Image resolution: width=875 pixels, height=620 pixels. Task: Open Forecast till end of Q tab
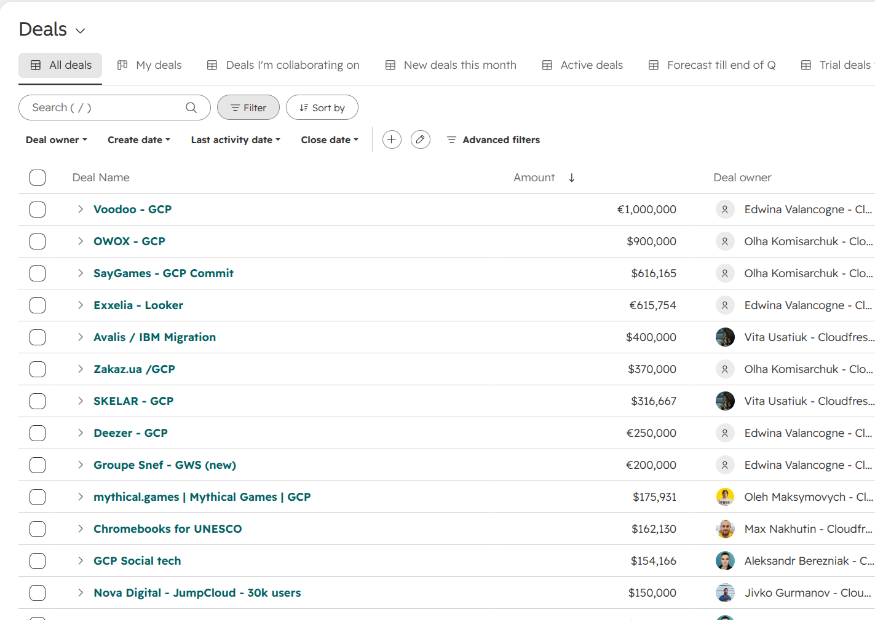[712, 65]
